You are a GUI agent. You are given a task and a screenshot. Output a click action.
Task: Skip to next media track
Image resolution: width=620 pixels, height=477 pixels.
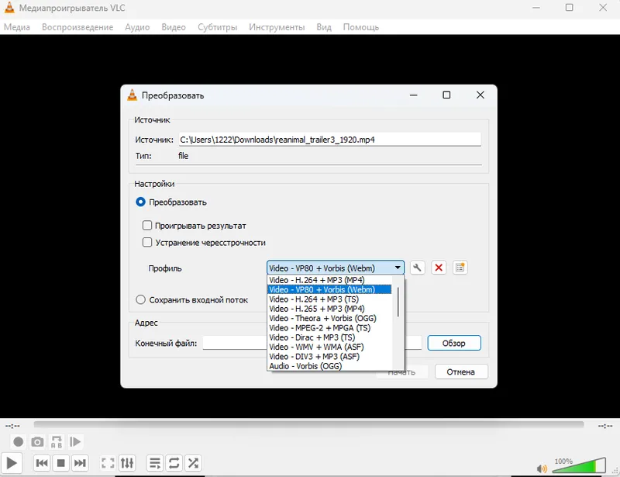(x=80, y=463)
